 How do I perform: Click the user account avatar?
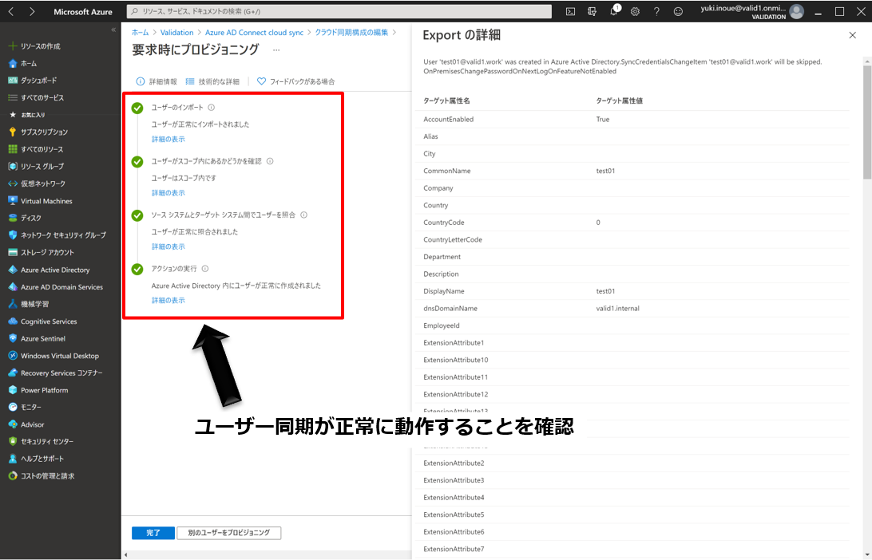click(797, 11)
